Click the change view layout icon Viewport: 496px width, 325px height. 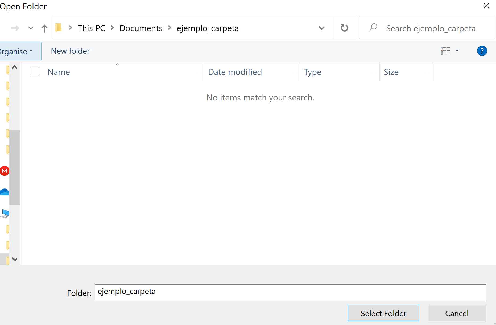[445, 51]
